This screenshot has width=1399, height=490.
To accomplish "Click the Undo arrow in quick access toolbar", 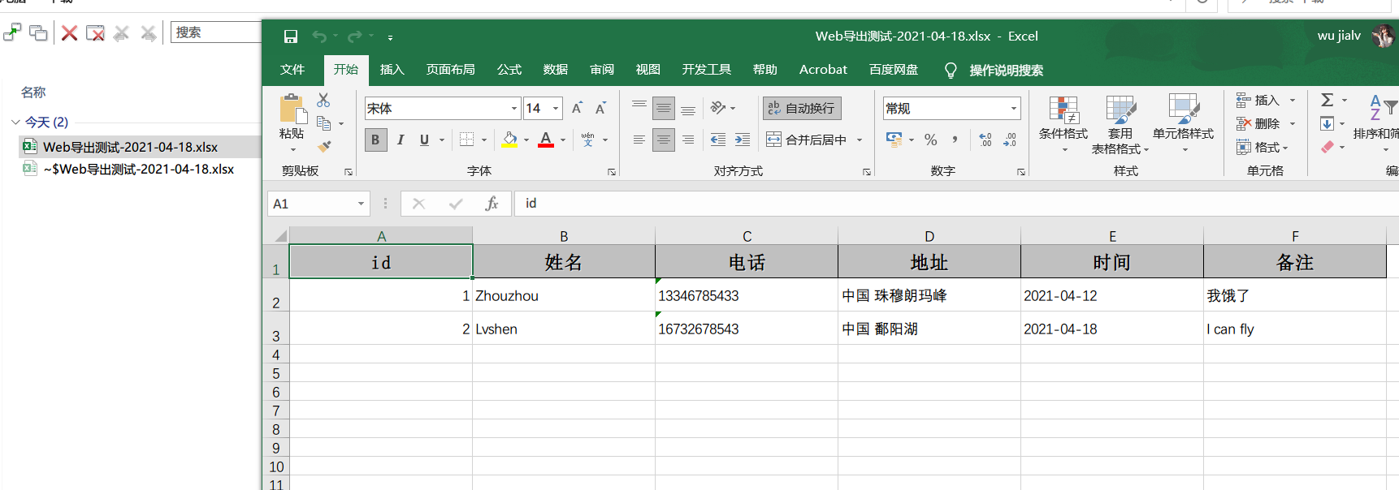I will [x=319, y=37].
